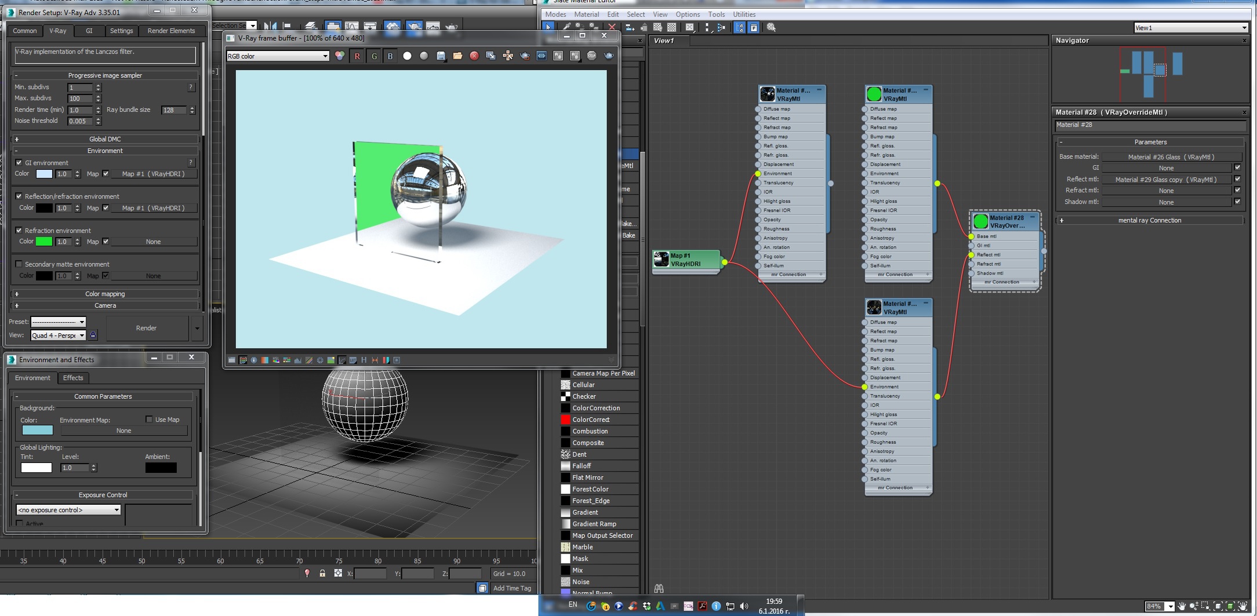Show pixel information via frame buffer info icon
This screenshot has width=1257, height=616.
[253, 360]
